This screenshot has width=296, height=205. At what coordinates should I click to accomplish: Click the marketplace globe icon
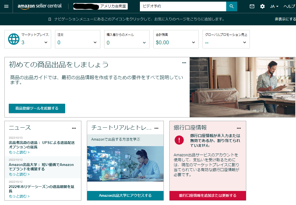[x=13, y=39]
